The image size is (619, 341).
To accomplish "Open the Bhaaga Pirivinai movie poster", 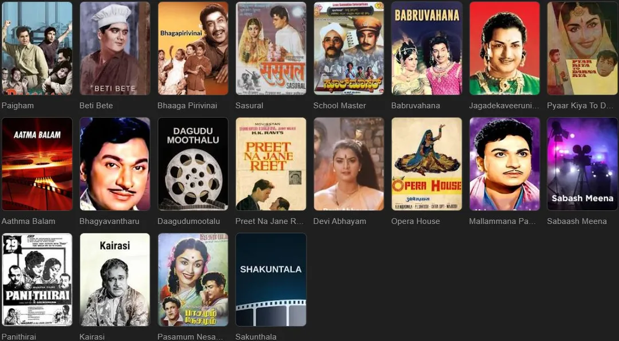I will click(193, 48).
